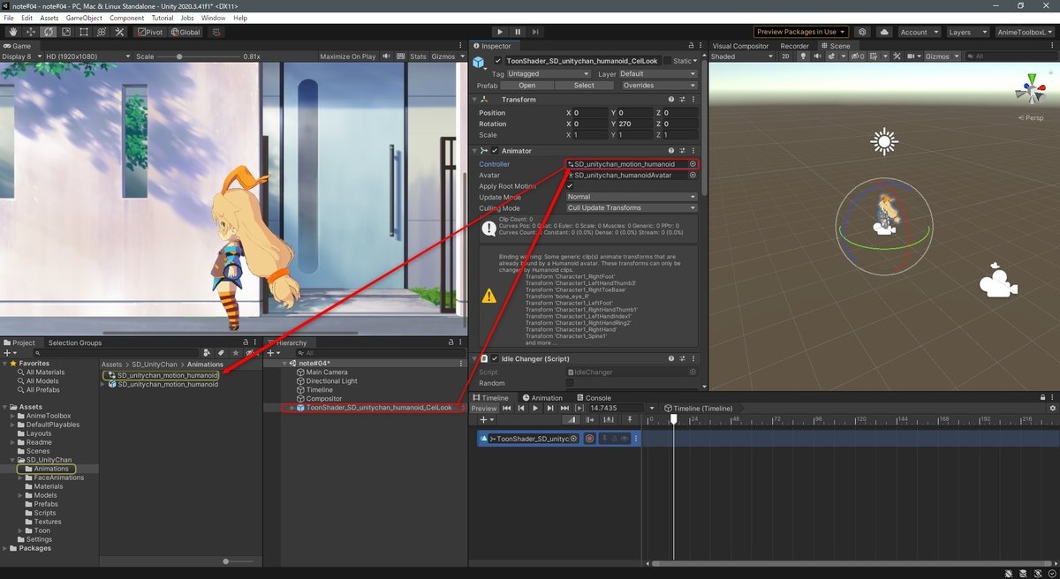Image resolution: width=1060 pixels, height=579 pixels.
Task: Open custom editor tools icon
Action: tap(119, 32)
